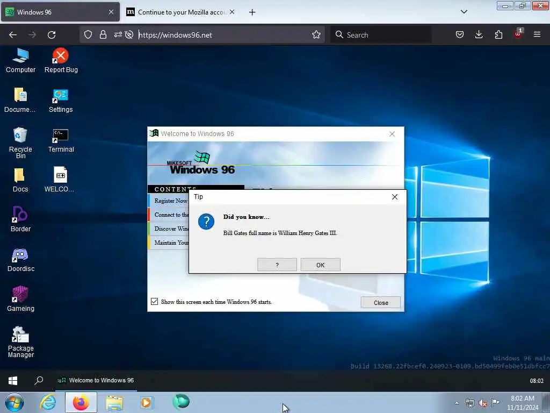
Task: Open the site permissions icon
Action: pos(118,34)
